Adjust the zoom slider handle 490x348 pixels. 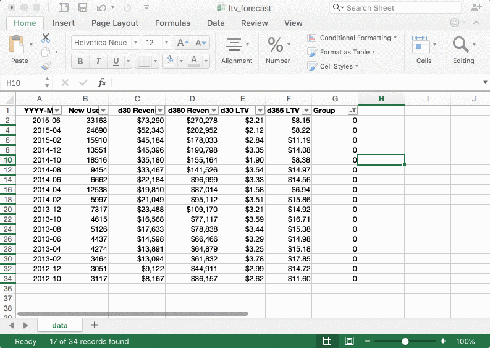[x=405, y=341]
